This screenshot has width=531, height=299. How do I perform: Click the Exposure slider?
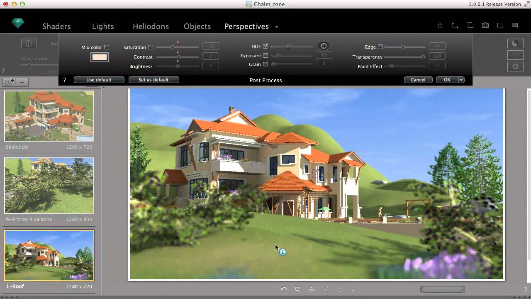pyautogui.click(x=292, y=55)
